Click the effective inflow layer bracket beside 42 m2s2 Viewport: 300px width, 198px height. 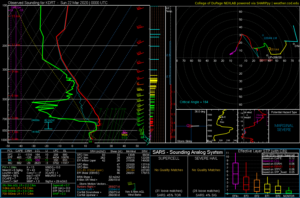coord(48,125)
